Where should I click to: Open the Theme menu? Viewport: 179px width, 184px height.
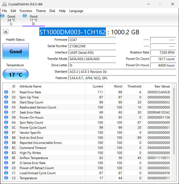tap(41, 11)
